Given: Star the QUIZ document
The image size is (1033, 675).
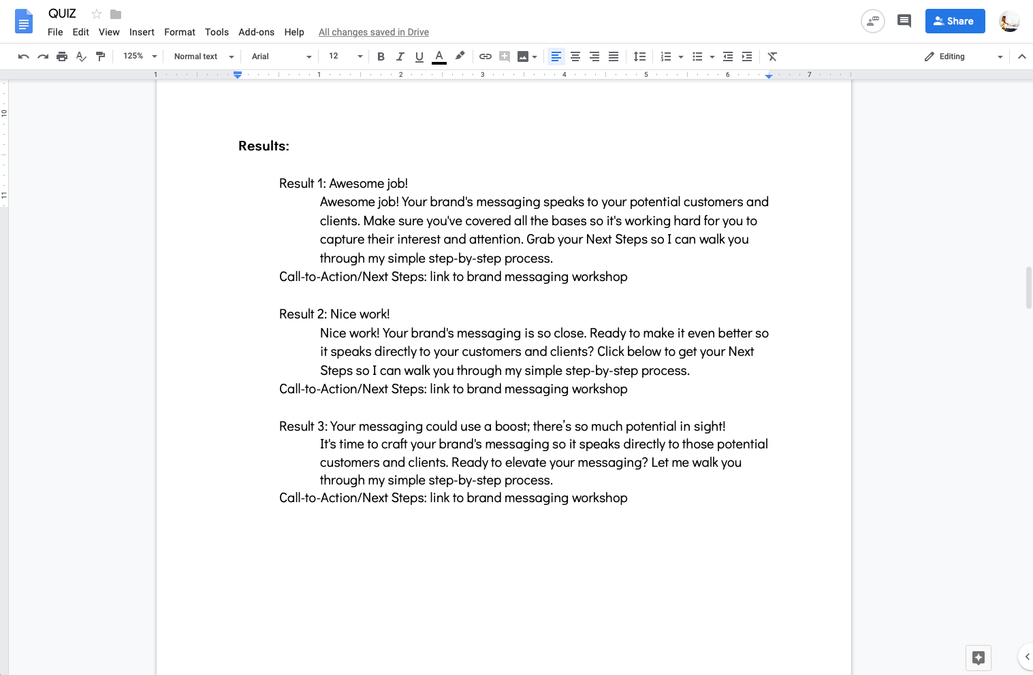Looking at the screenshot, I should click(97, 14).
